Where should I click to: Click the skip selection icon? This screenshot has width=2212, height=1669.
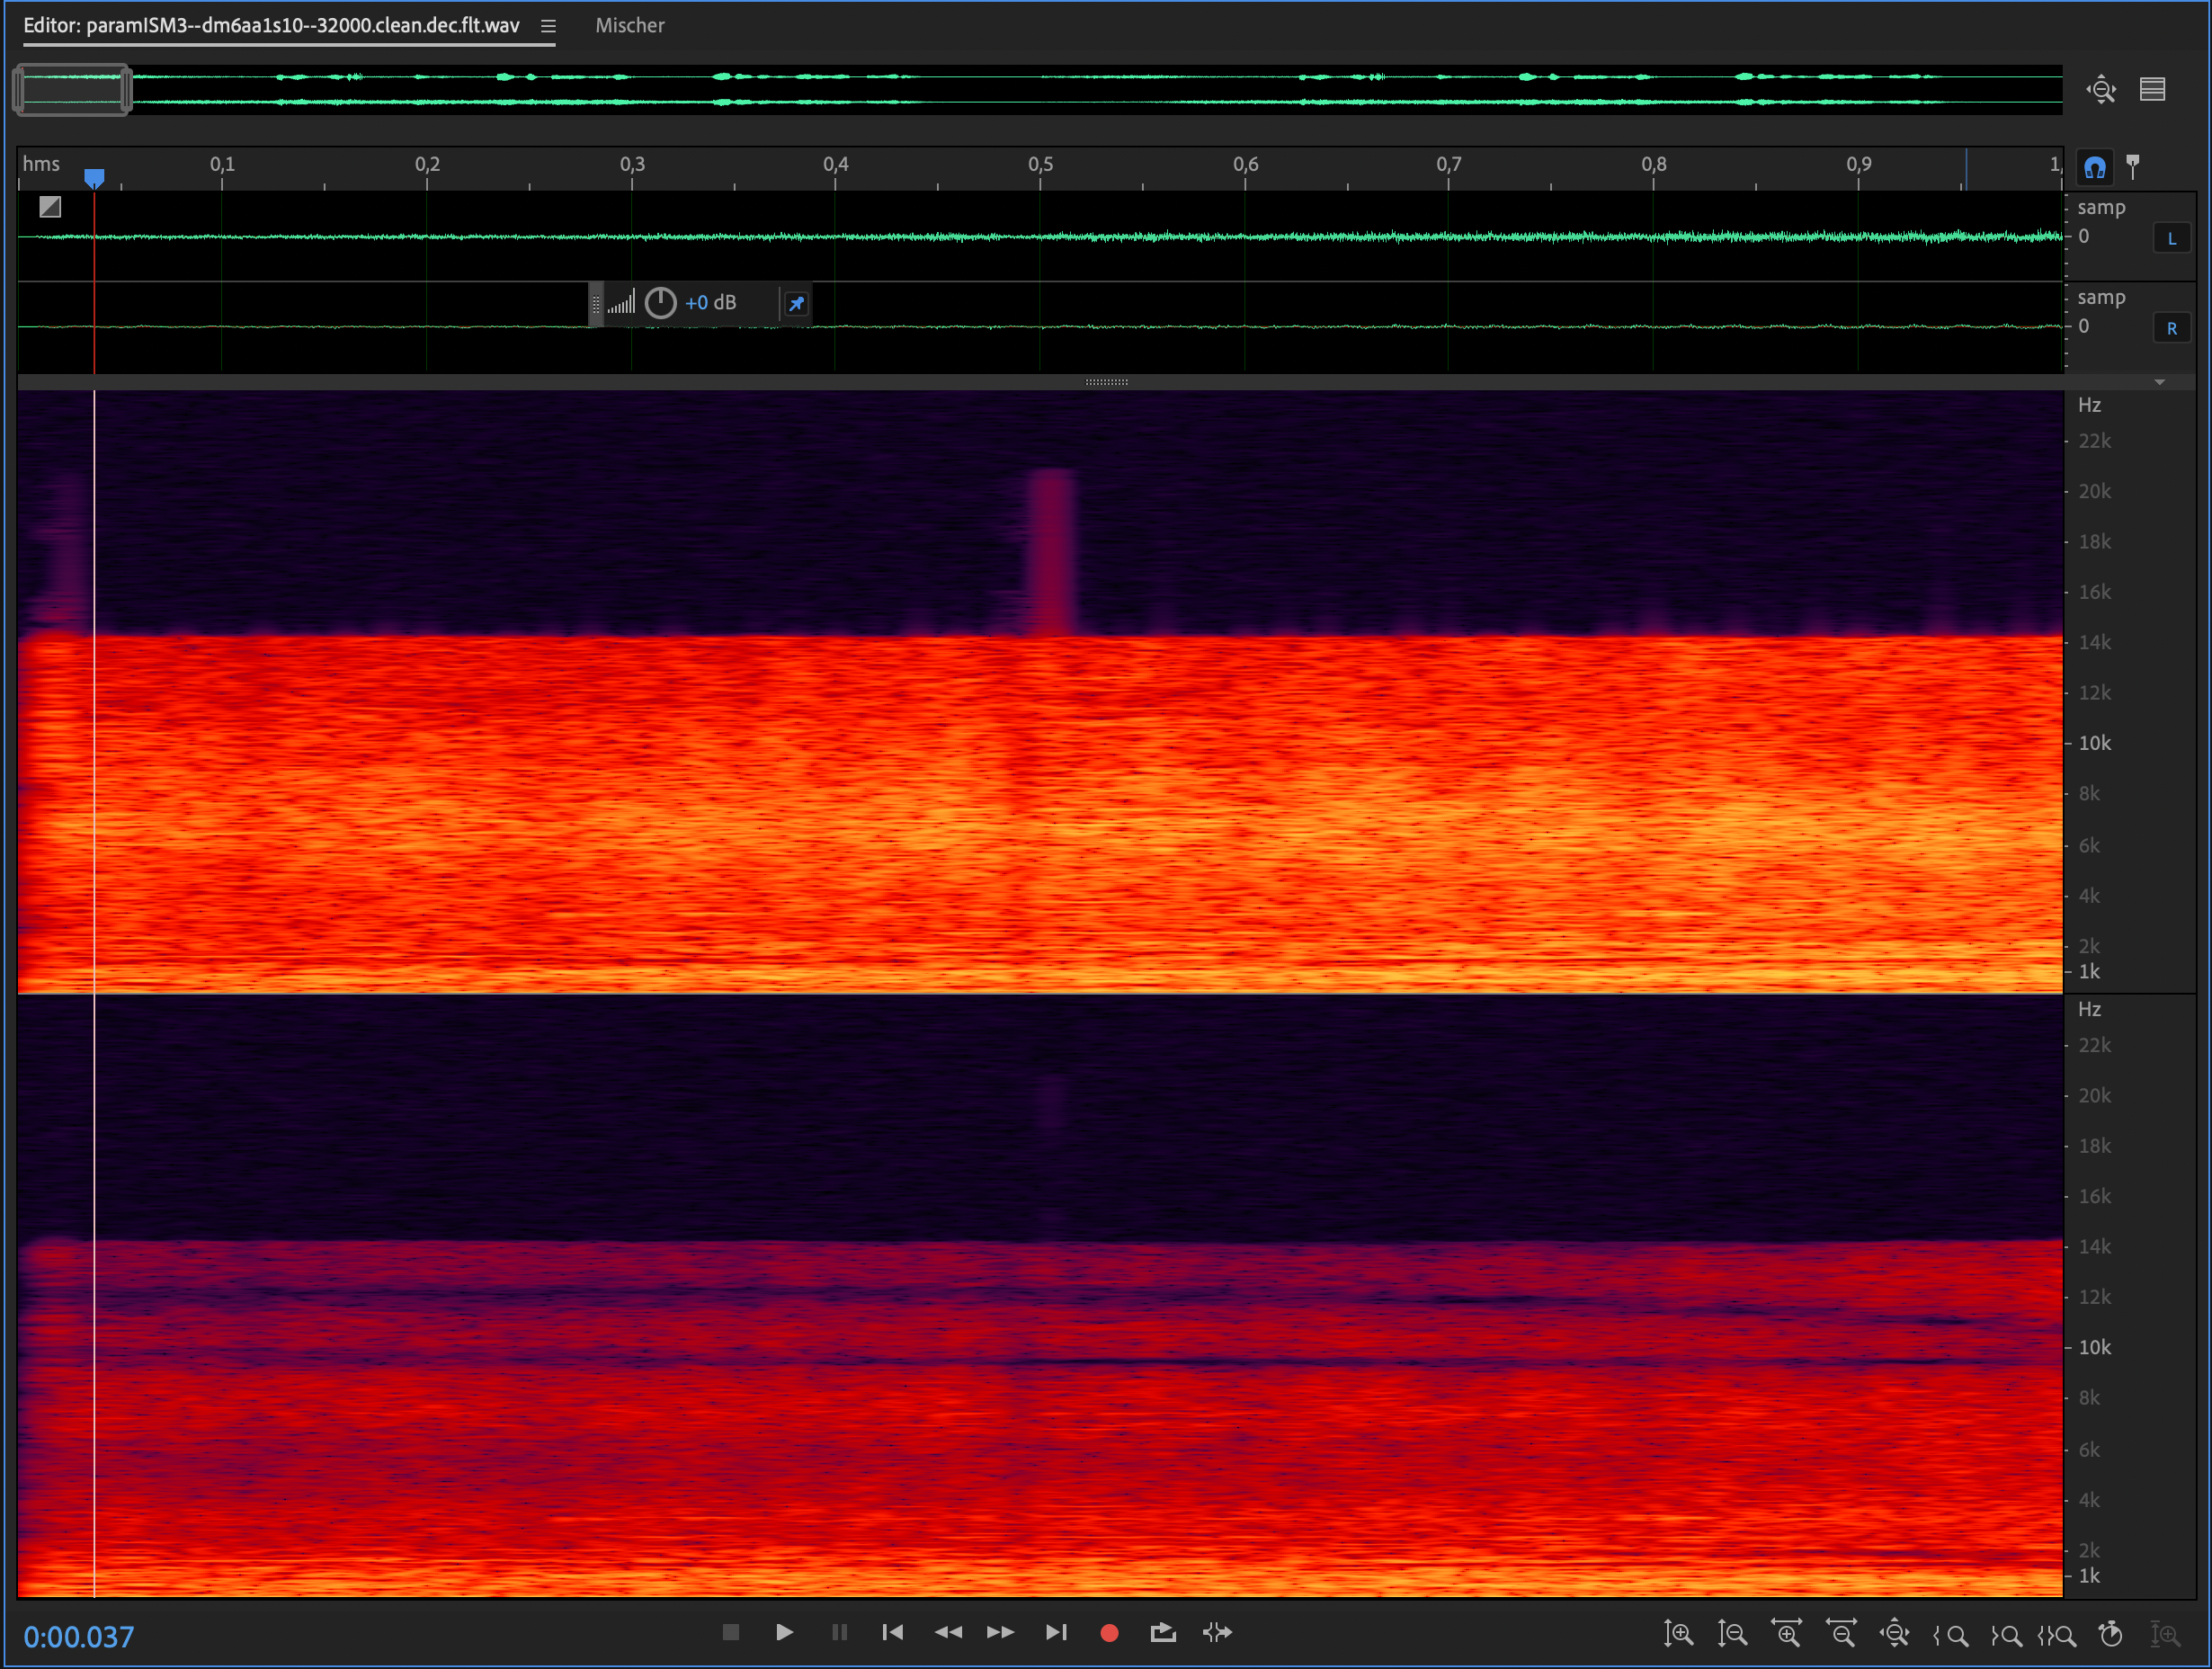[1217, 1633]
